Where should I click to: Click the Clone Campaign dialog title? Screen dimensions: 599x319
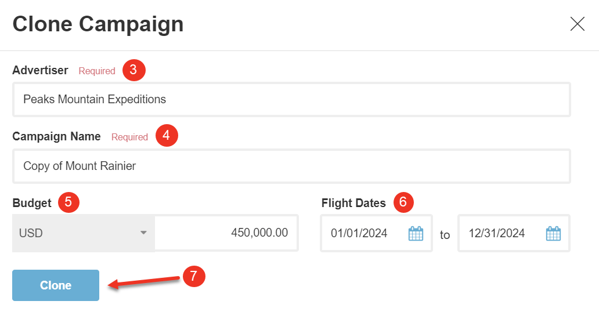(98, 24)
